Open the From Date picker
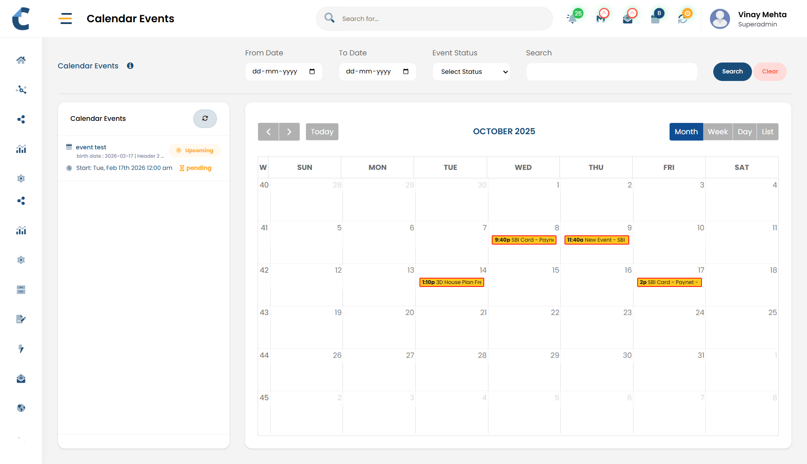This screenshot has height=464, width=807. 312,72
